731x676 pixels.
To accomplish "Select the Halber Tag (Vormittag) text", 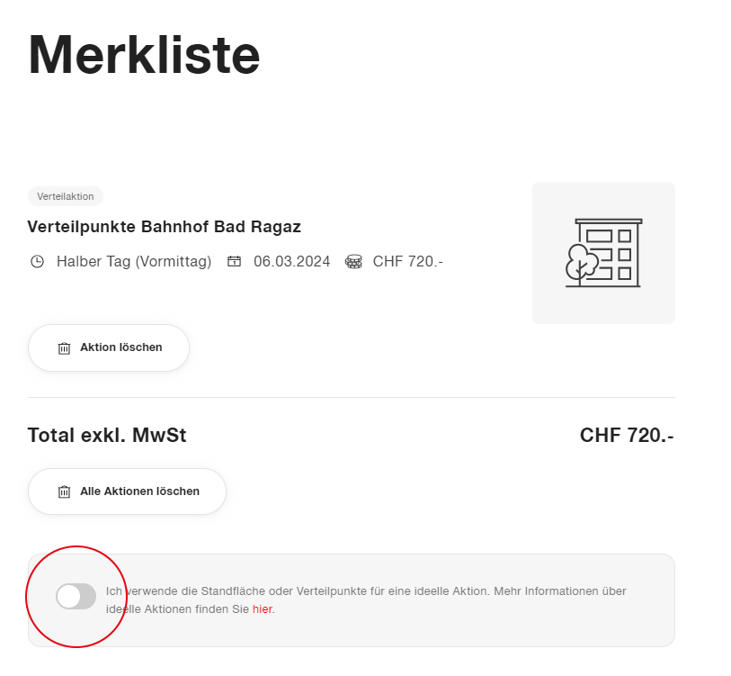I will coord(134,262).
